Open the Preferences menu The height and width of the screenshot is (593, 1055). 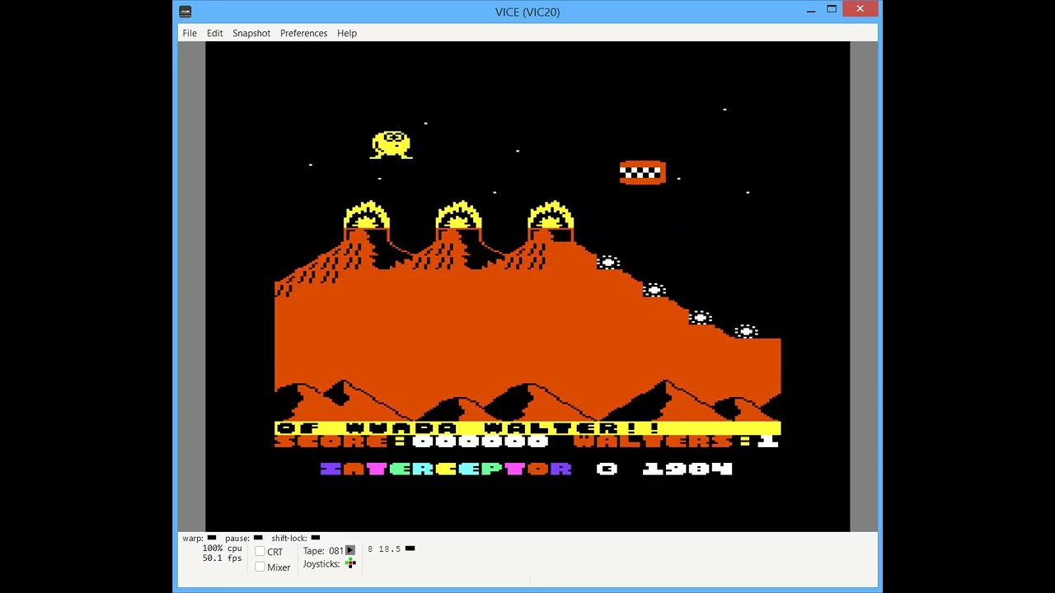point(303,33)
